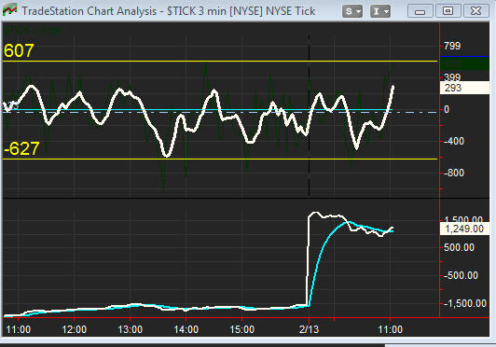Screen dimensions: 496x347
Task: Click the 500.00 axis label in lower pane
Action: (x=459, y=247)
